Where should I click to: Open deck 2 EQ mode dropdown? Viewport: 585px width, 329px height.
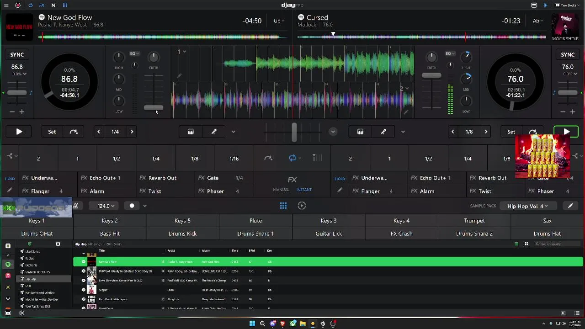[450, 53]
